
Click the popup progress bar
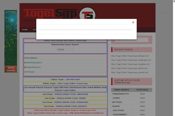(x=85, y=30)
